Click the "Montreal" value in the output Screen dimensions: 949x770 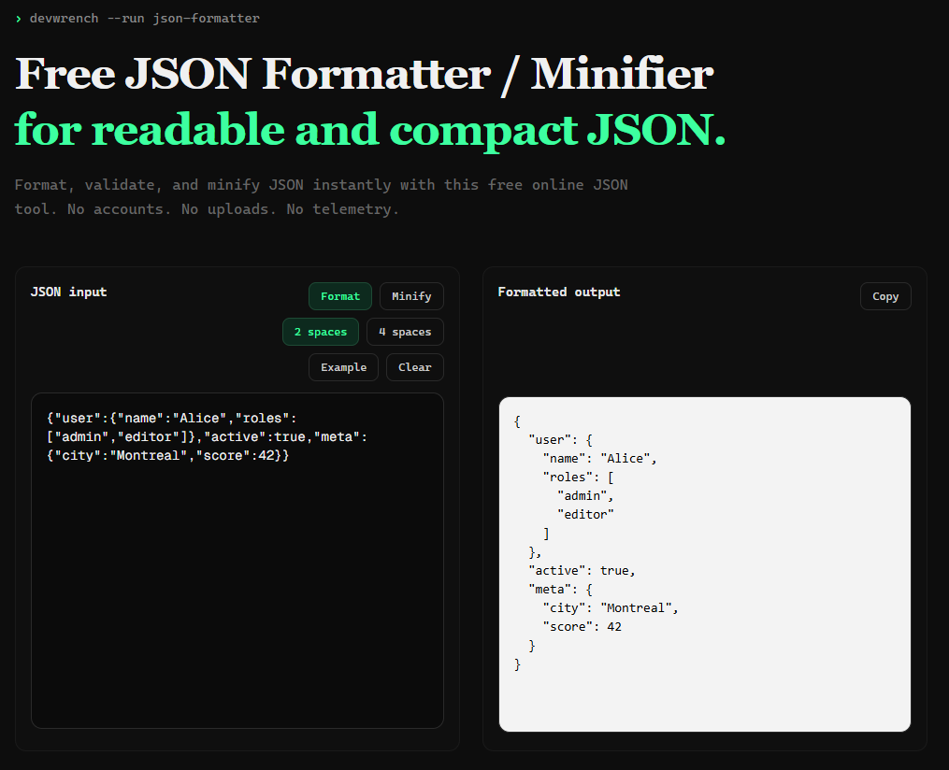(636, 608)
